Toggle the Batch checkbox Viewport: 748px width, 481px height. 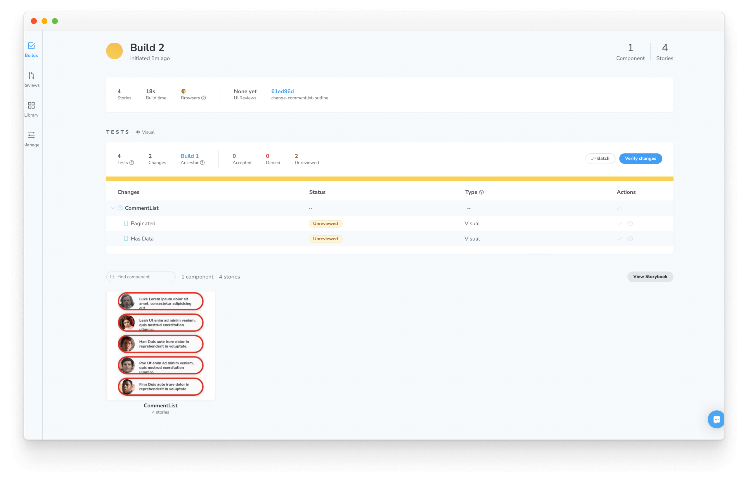600,158
